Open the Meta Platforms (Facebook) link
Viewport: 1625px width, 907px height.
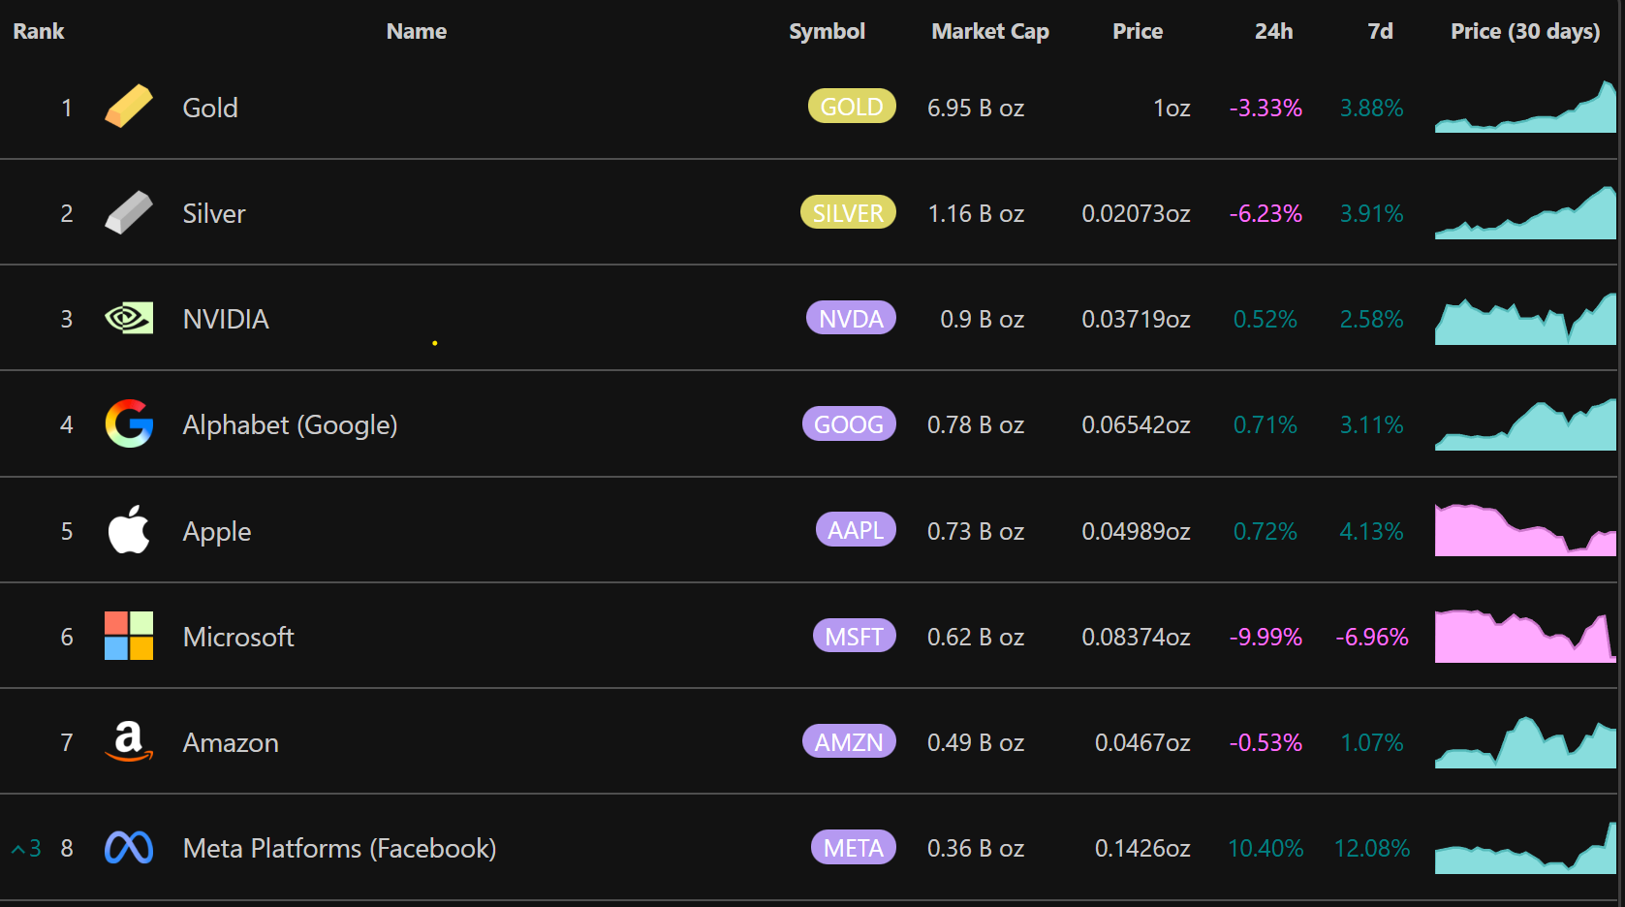339,848
